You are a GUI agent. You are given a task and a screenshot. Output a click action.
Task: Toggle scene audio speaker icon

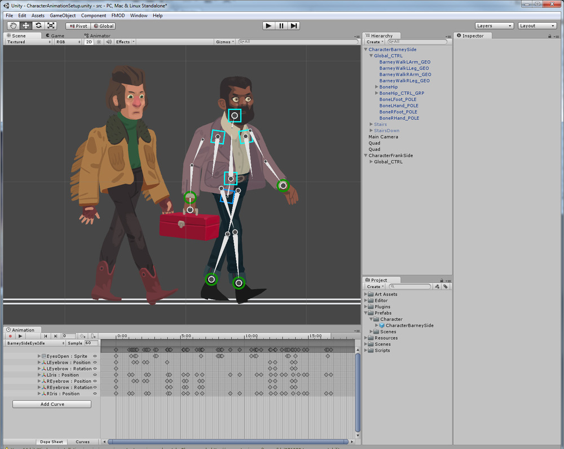click(x=109, y=42)
